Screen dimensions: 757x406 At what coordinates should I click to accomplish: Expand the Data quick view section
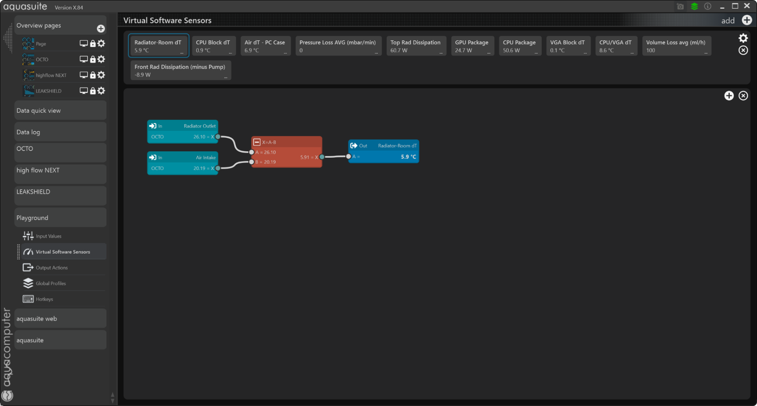click(60, 111)
